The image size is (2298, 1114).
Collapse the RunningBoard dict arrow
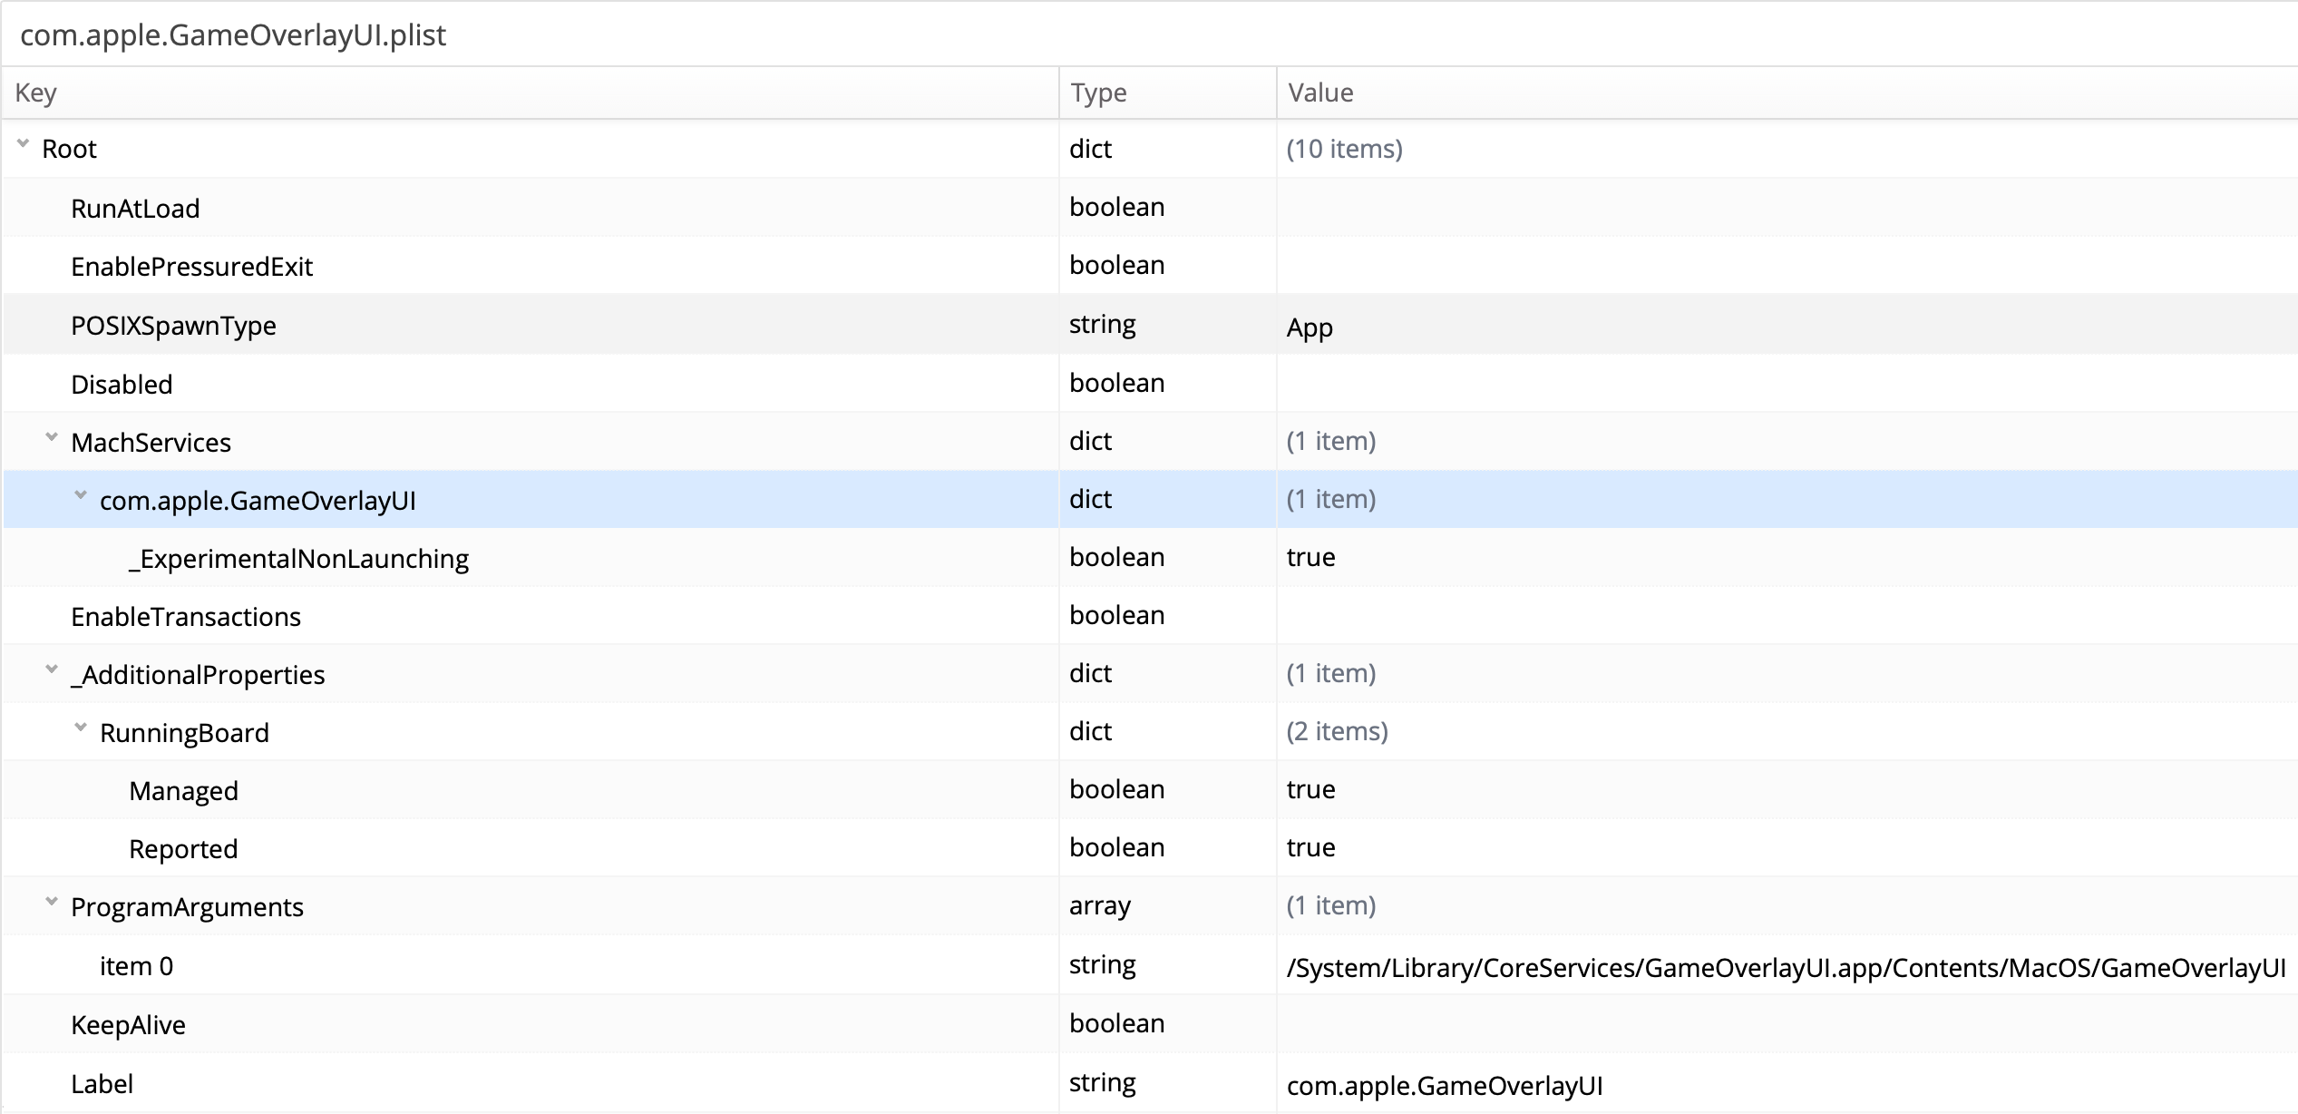coord(81,728)
